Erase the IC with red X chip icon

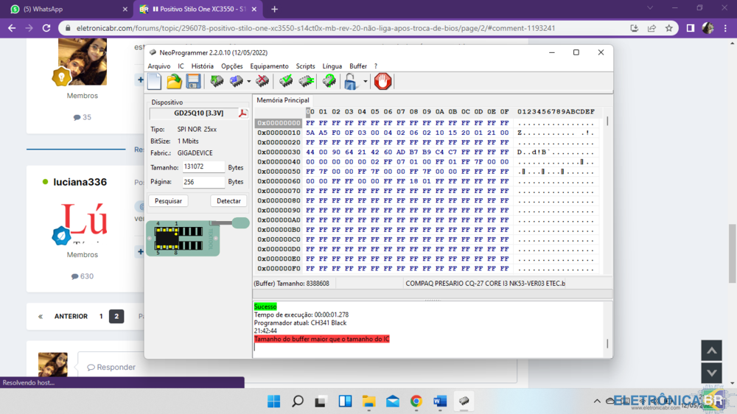point(262,81)
